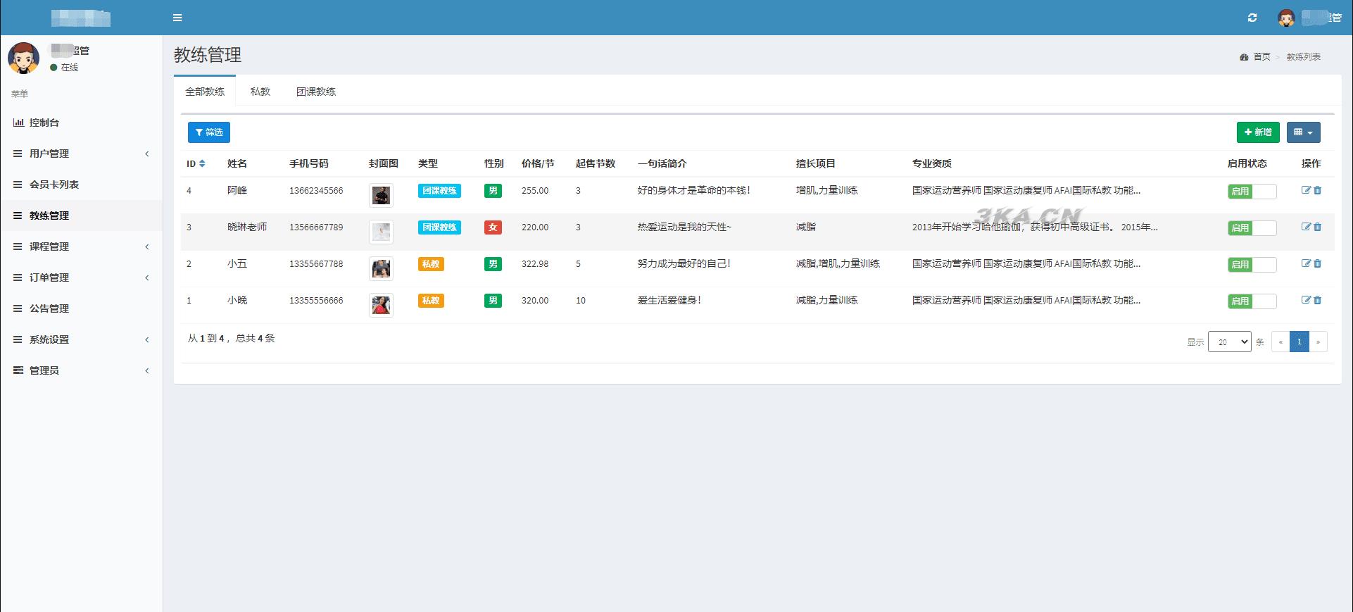Toggle 启用 status switch for 晓琳老师
This screenshot has height=612, width=1353.
[1252, 227]
